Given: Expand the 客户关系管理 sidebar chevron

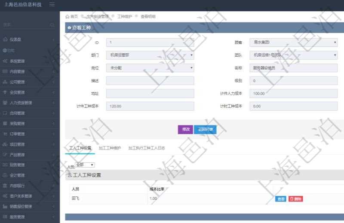Looking at the screenshot, I should coord(54,196).
